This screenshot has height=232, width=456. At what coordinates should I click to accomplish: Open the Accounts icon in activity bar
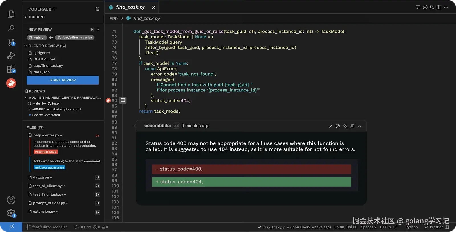click(11, 200)
